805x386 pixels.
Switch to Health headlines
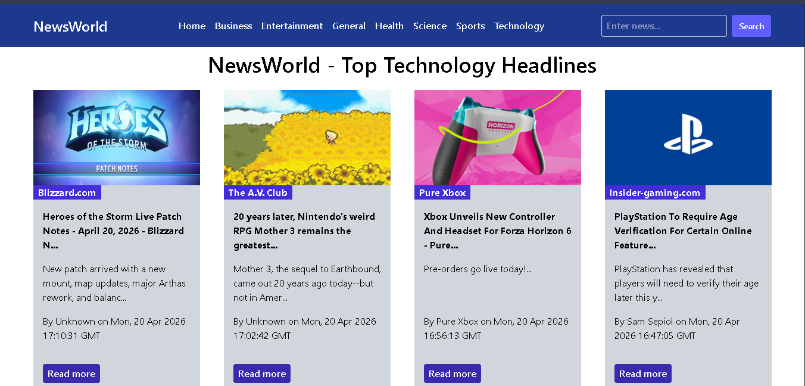coord(389,26)
